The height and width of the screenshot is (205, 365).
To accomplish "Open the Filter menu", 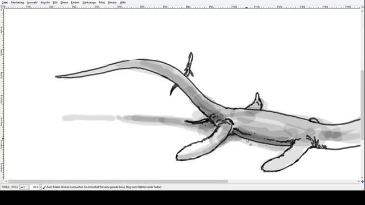I will click(102, 2).
